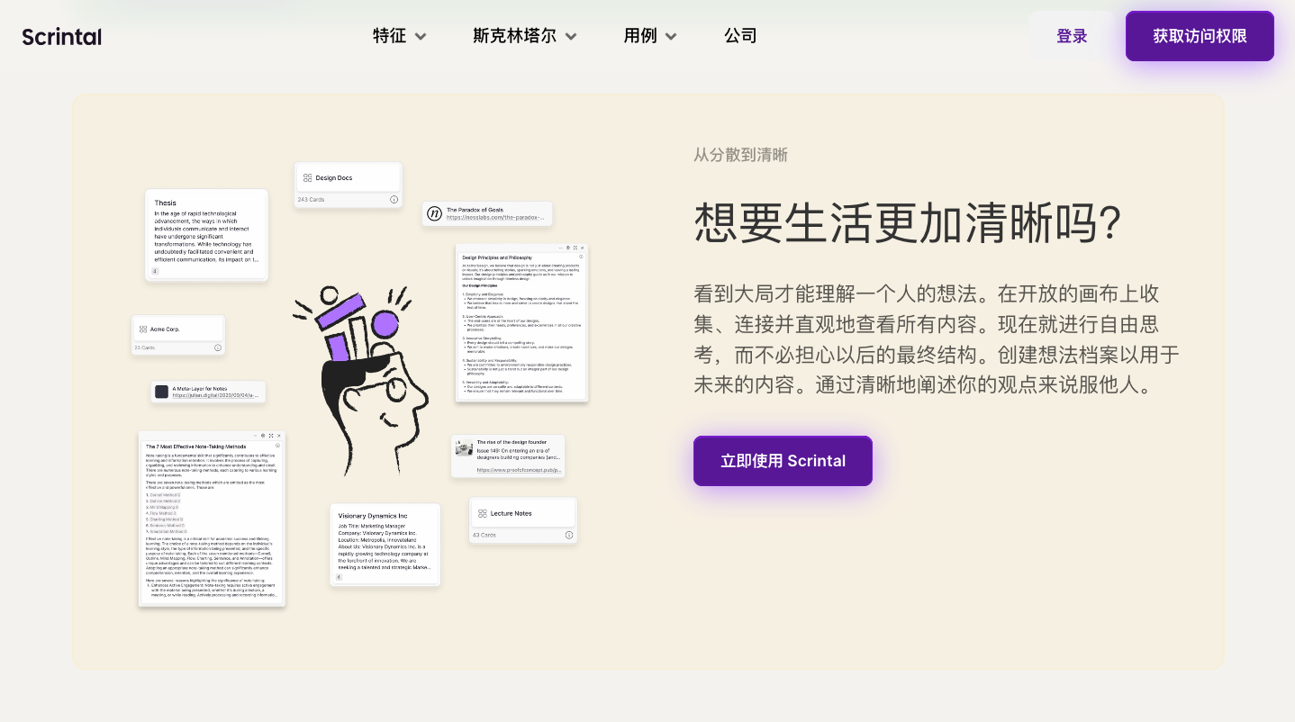Open the info icon on Acme Corp card

(217, 347)
